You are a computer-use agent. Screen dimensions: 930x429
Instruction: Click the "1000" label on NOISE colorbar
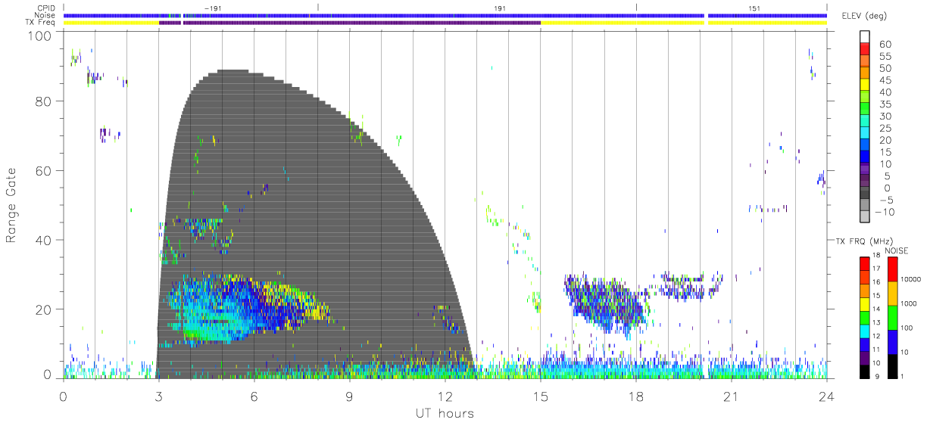(x=910, y=305)
